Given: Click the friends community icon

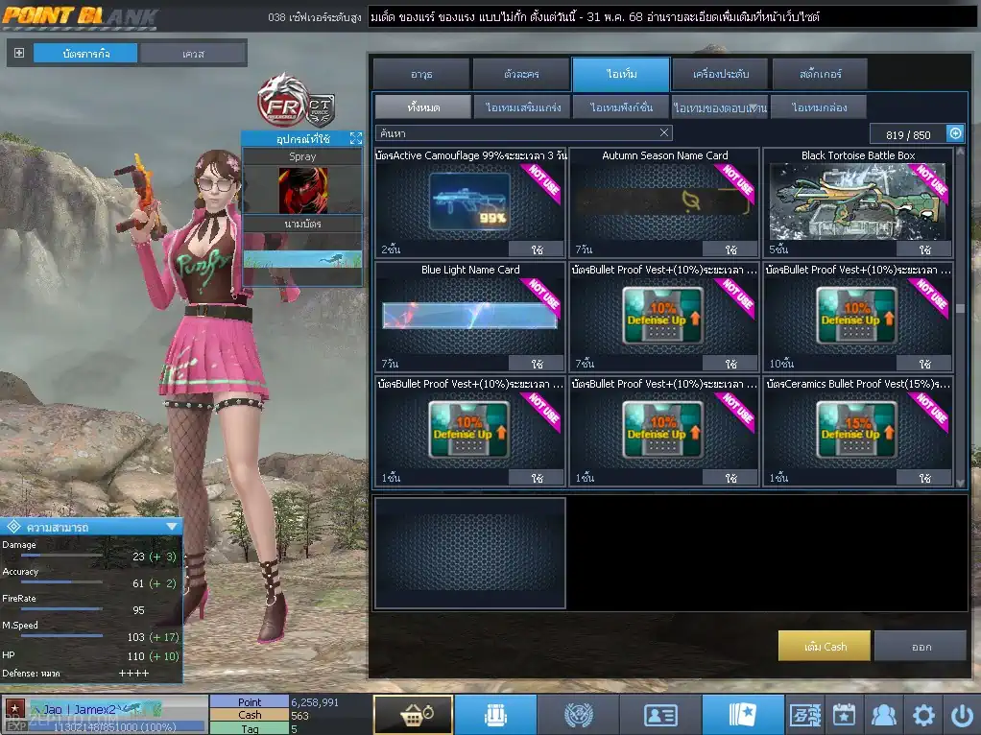Looking at the screenshot, I should click(881, 715).
